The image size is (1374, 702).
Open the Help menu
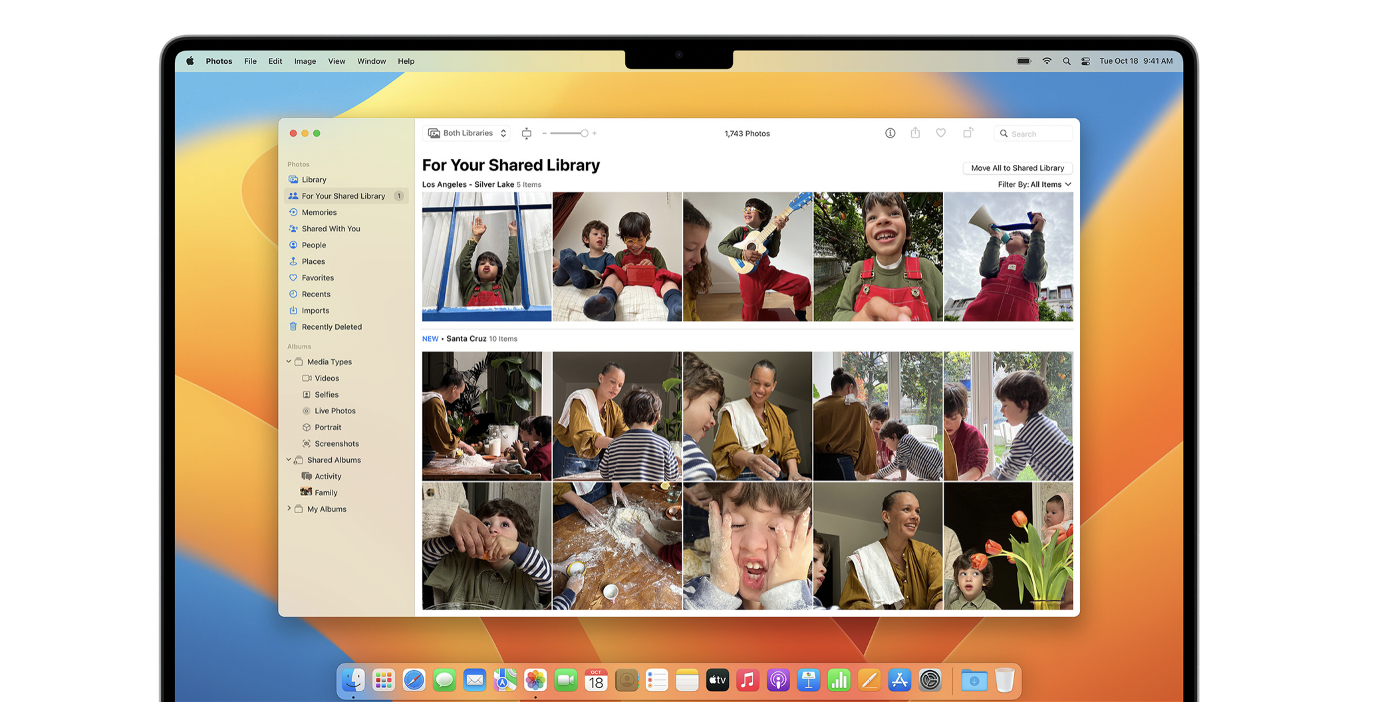pos(406,61)
